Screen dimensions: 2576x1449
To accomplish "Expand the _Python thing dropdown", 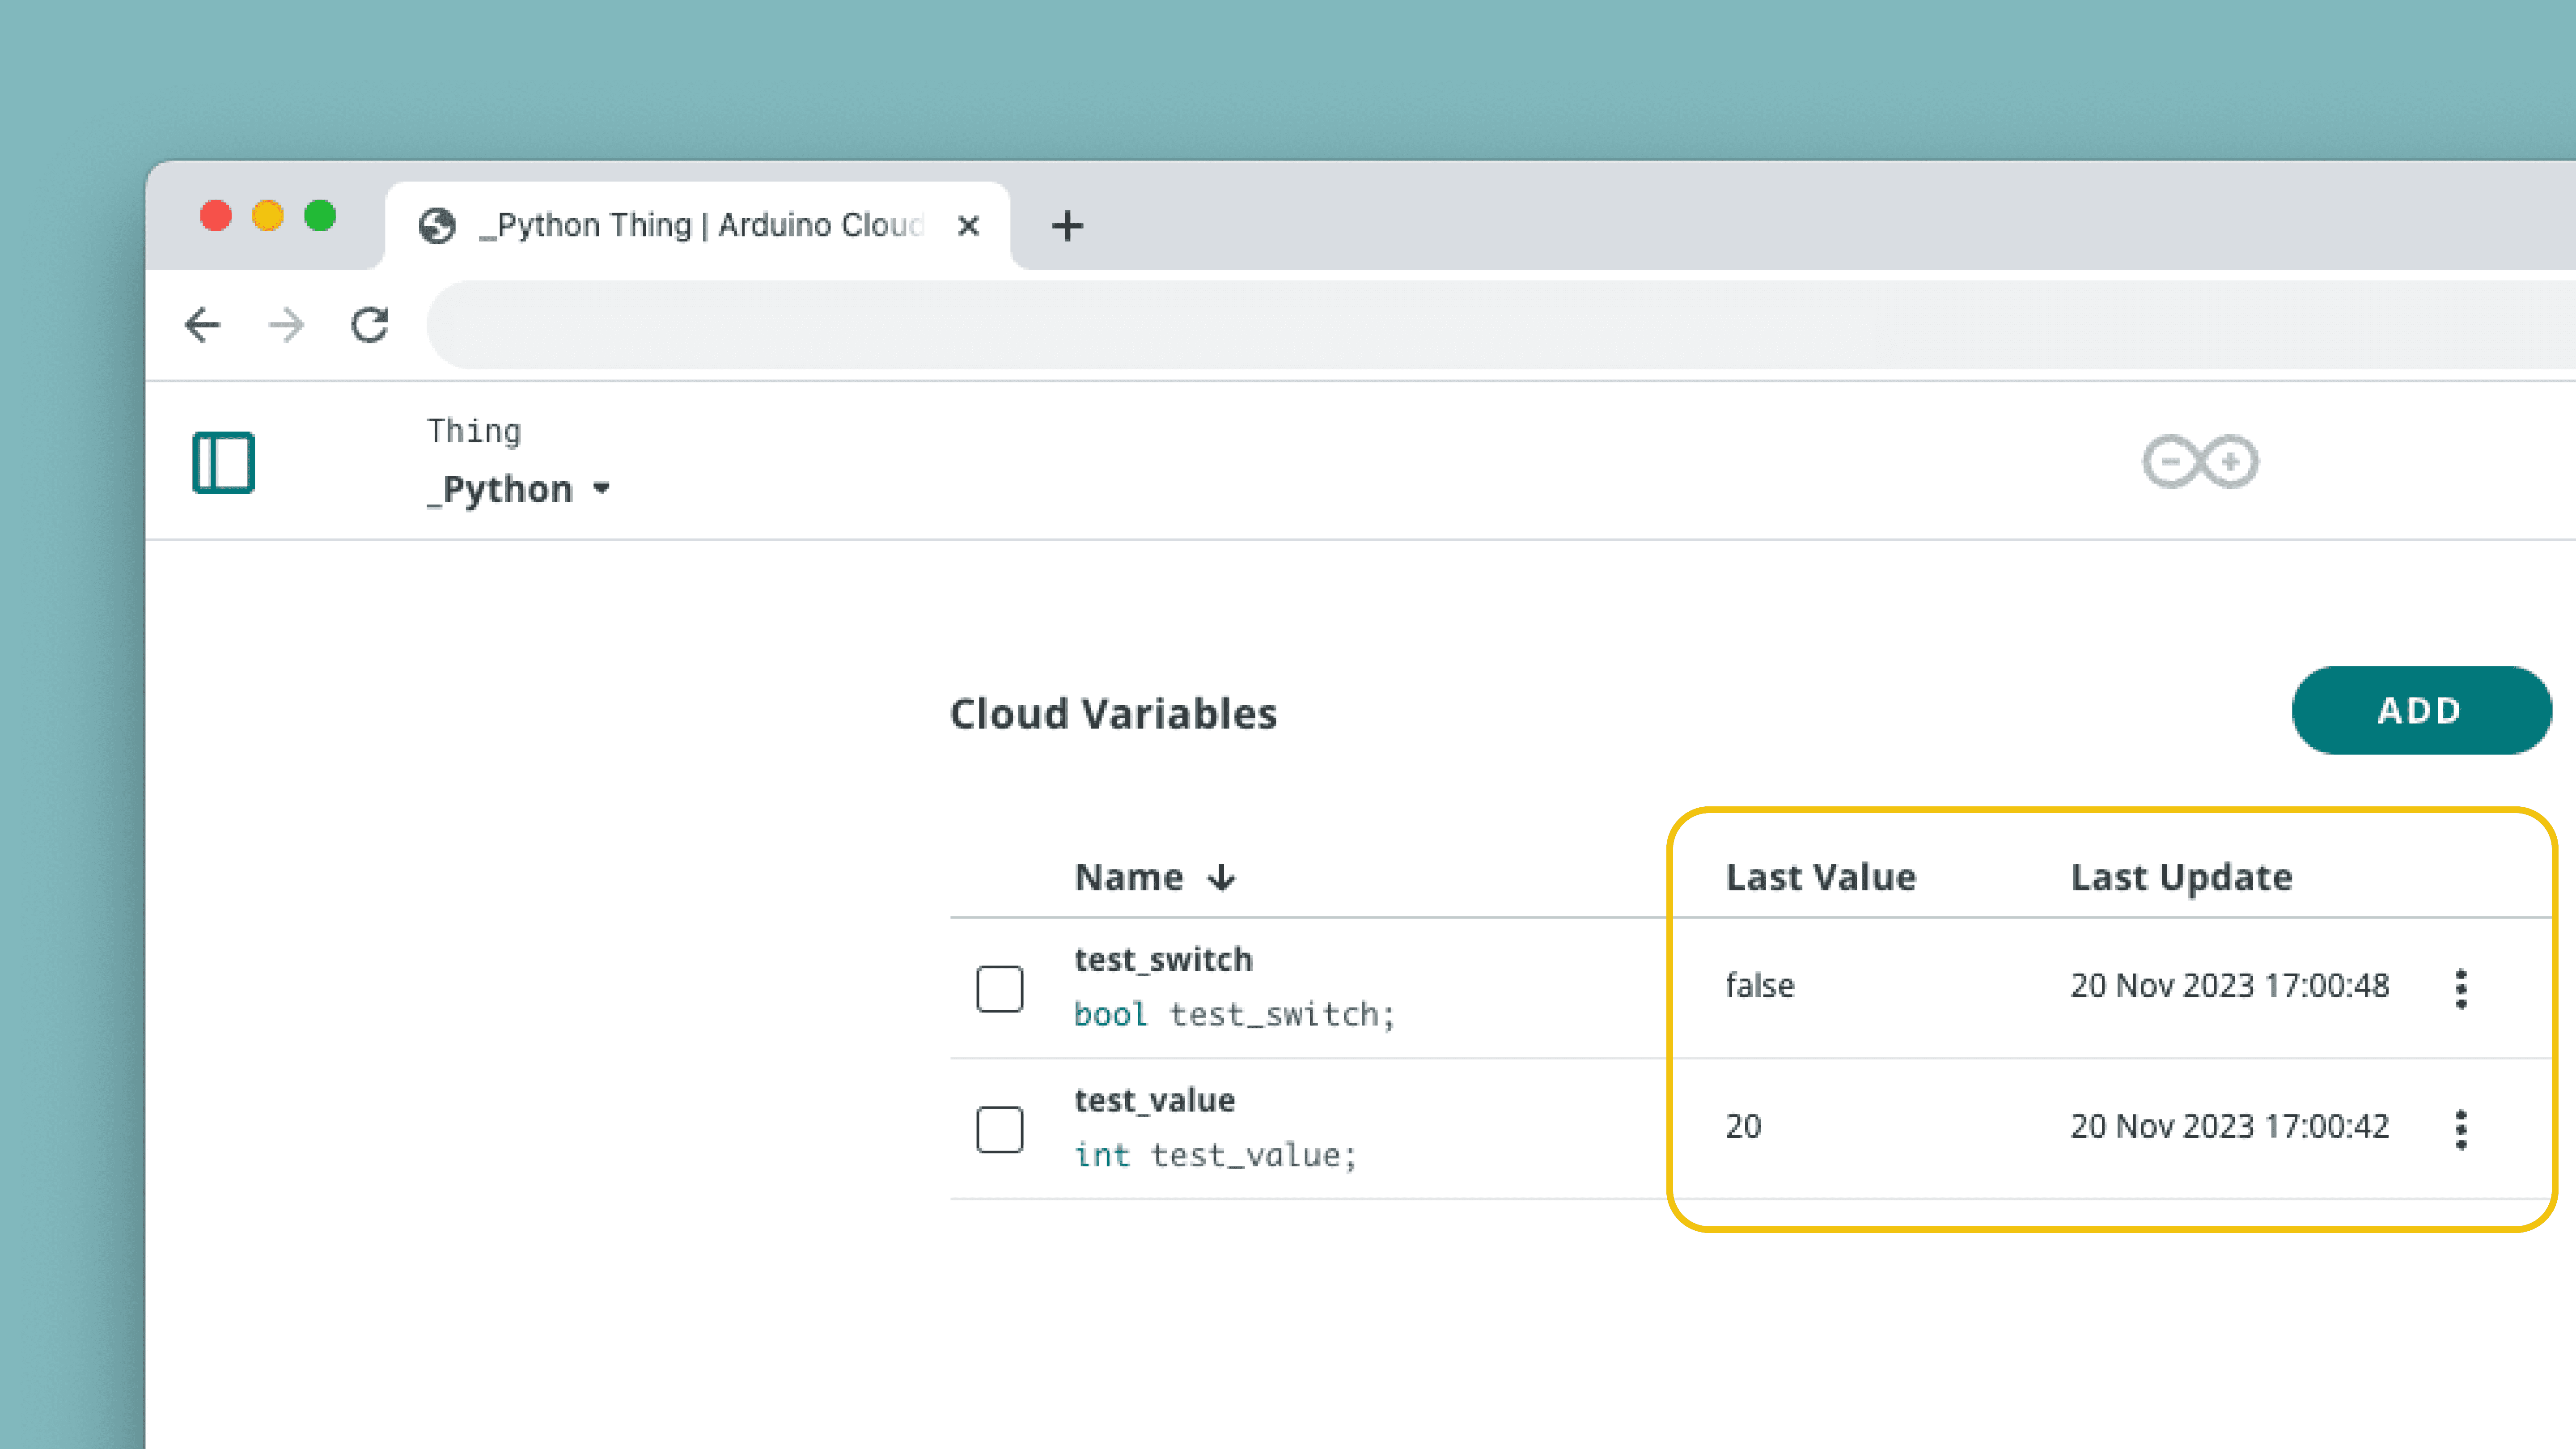I will click(x=601, y=489).
